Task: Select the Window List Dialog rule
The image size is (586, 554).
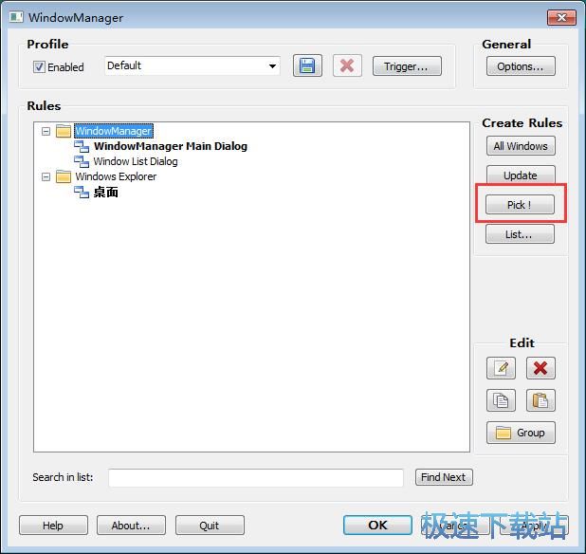Action: pos(136,161)
